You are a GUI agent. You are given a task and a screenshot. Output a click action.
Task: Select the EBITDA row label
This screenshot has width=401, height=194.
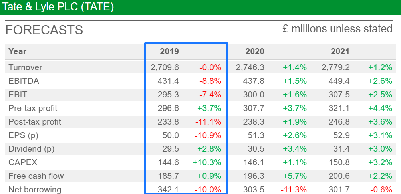tap(24, 81)
